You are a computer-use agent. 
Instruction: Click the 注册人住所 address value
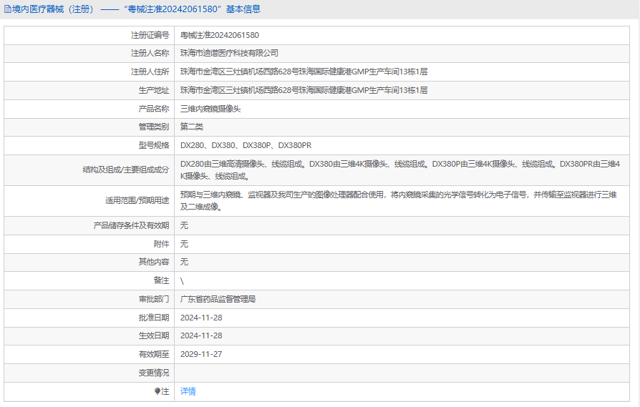click(x=304, y=72)
